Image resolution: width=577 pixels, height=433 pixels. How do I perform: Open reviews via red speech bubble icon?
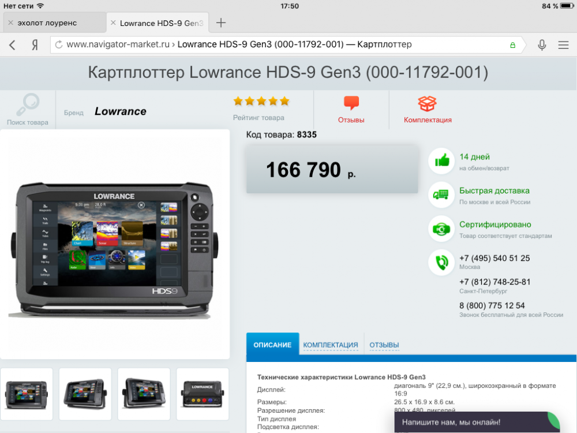351,104
